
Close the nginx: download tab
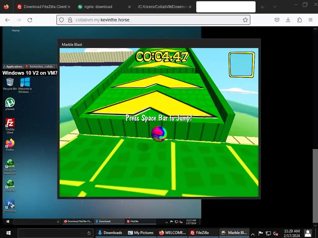click(129, 7)
